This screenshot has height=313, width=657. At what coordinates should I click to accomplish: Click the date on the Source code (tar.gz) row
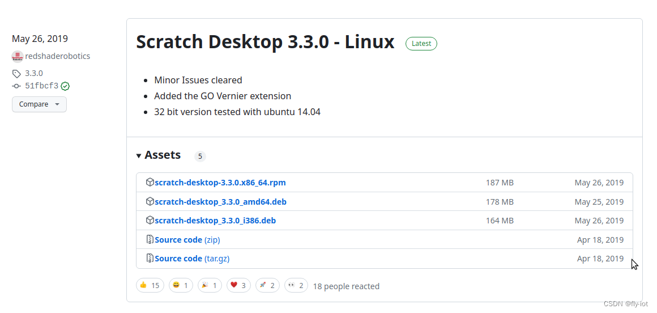pyautogui.click(x=600, y=259)
